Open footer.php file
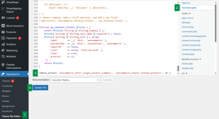The height and width of the screenshot is (119, 219). coord(187,63)
